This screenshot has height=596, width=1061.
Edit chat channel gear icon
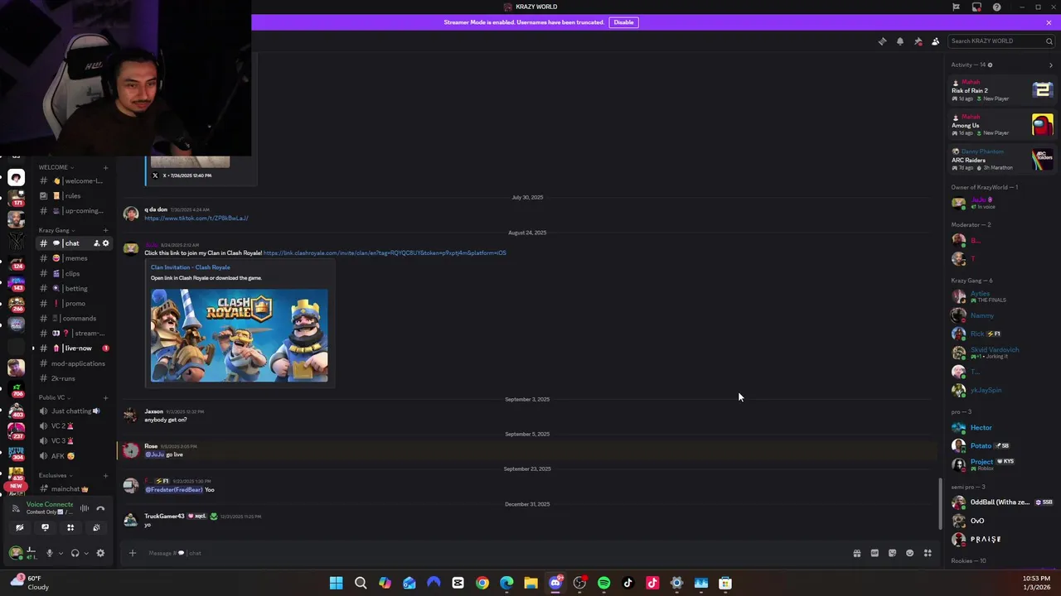pos(105,243)
